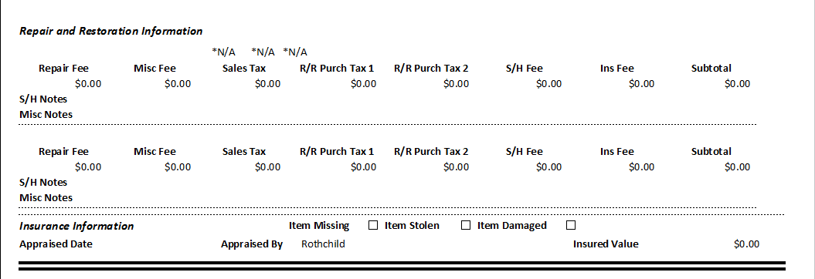Select the first Misc Fee amount
Viewport: 815px width, 279px height.
click(x=177, y=83)
